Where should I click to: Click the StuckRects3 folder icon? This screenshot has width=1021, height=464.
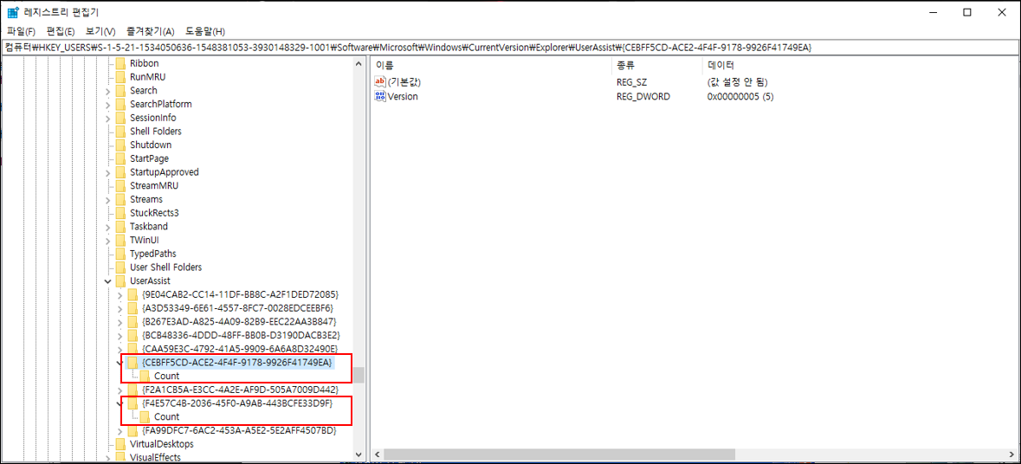pyautogui.click(x=120, y=213)
